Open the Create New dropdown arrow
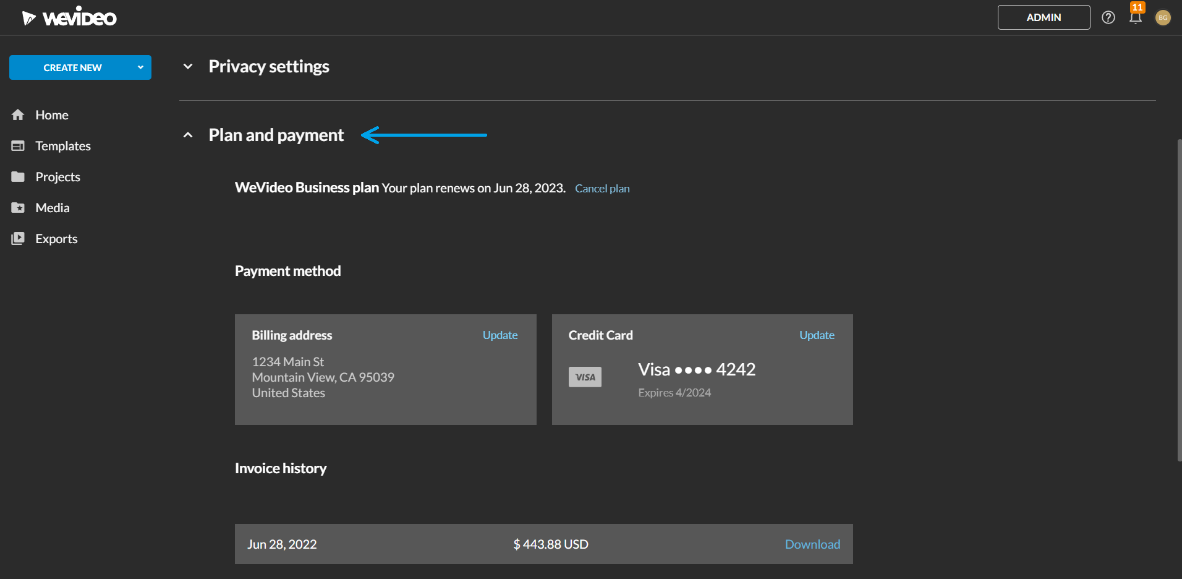This screenshot has height=579, width=1182. [140, 67]
